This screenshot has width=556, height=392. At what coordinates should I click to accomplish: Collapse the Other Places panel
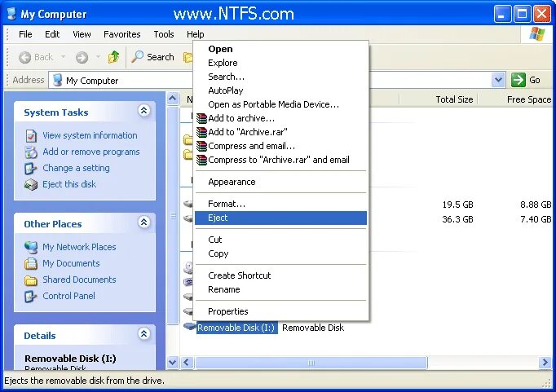(143, 222)
